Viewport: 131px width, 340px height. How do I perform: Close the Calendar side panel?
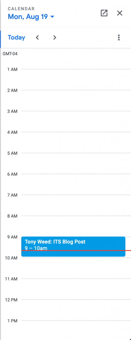point(119,13)
